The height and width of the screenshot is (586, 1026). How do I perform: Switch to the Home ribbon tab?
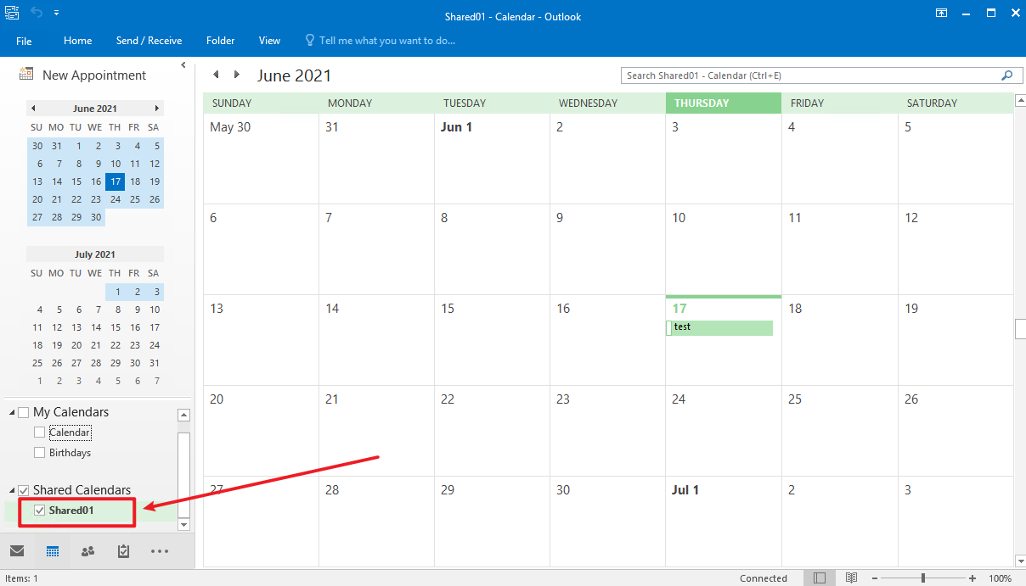(77, 41)
